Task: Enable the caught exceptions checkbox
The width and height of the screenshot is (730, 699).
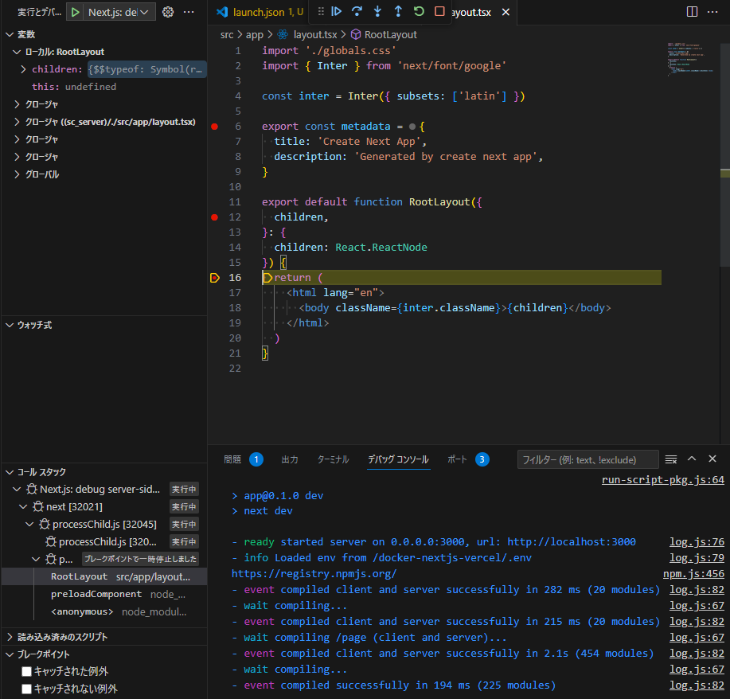Action: tap(27, 671)
